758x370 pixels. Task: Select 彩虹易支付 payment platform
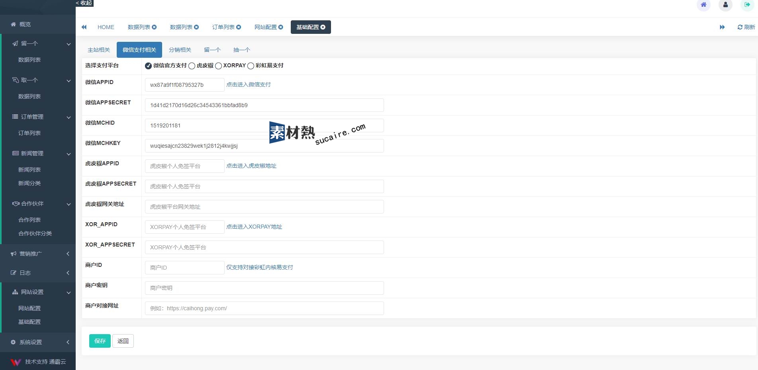[x=251, y=66]
